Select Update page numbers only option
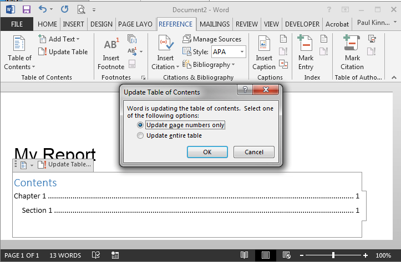This screenshot has width=401, height=262. point(181,125)
